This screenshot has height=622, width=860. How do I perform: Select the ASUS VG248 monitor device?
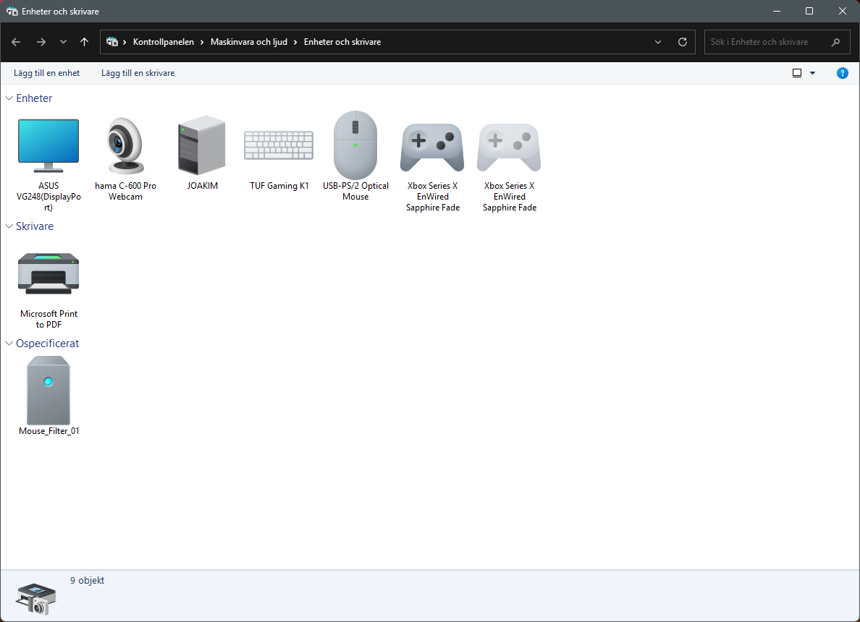(49, 164)
